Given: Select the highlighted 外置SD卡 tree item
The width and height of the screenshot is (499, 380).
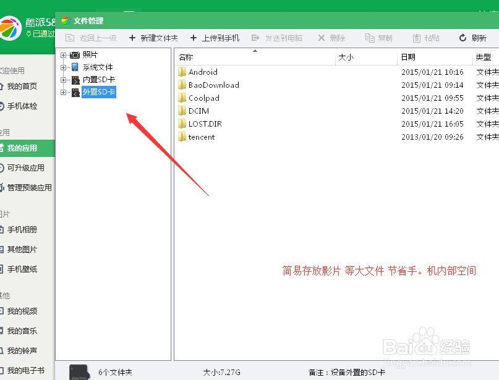Looking at the screenshot, I should tap(99, 92).
